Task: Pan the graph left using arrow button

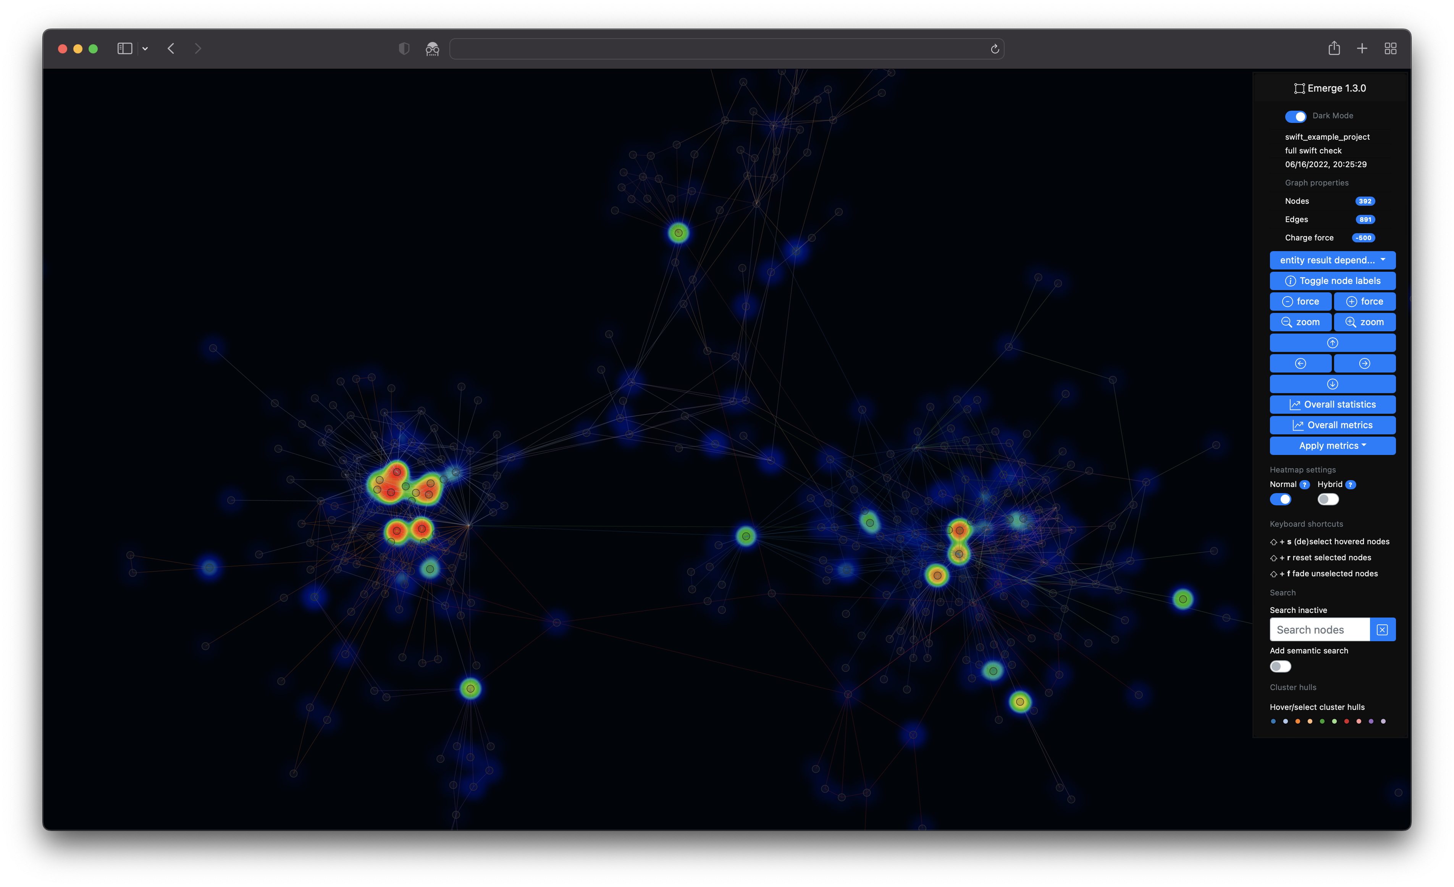Action: [1300, 363]
